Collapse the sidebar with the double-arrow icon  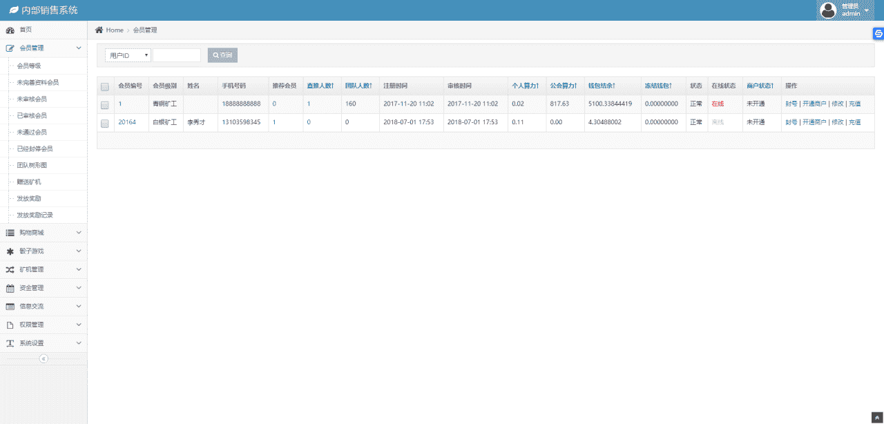(44, 358)
